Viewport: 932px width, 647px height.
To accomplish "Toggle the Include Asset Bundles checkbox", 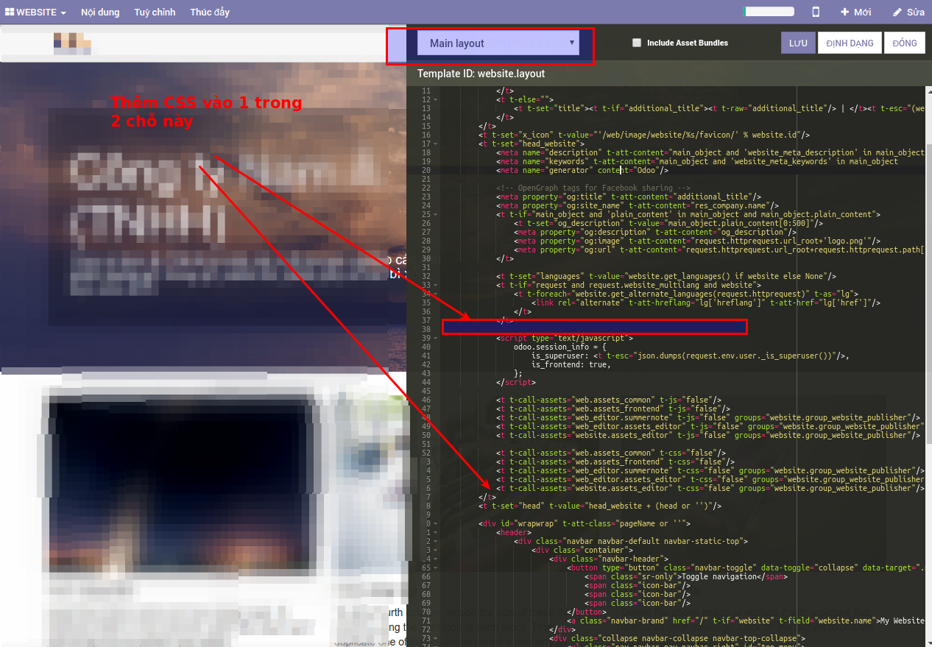I will tap(637, 43).
